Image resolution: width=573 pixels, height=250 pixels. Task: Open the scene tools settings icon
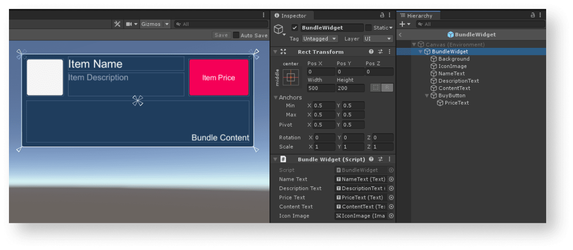tap(117, 24)
